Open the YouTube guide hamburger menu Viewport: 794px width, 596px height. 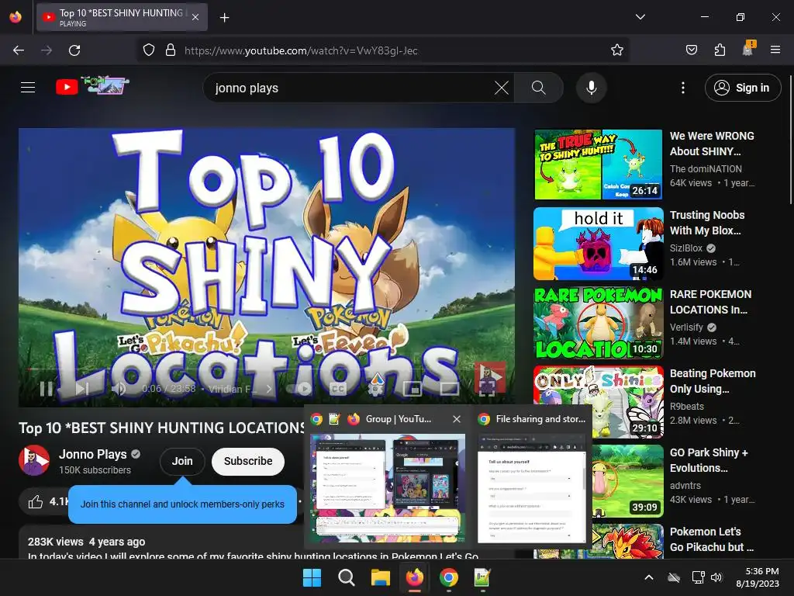28,88
